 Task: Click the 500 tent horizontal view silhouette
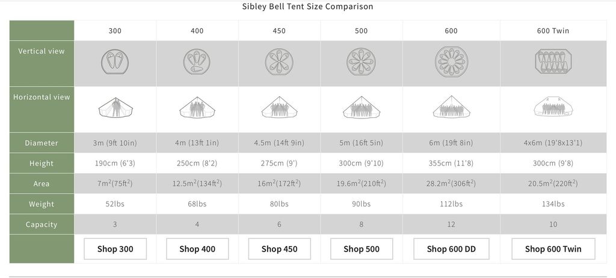[362, 107]
